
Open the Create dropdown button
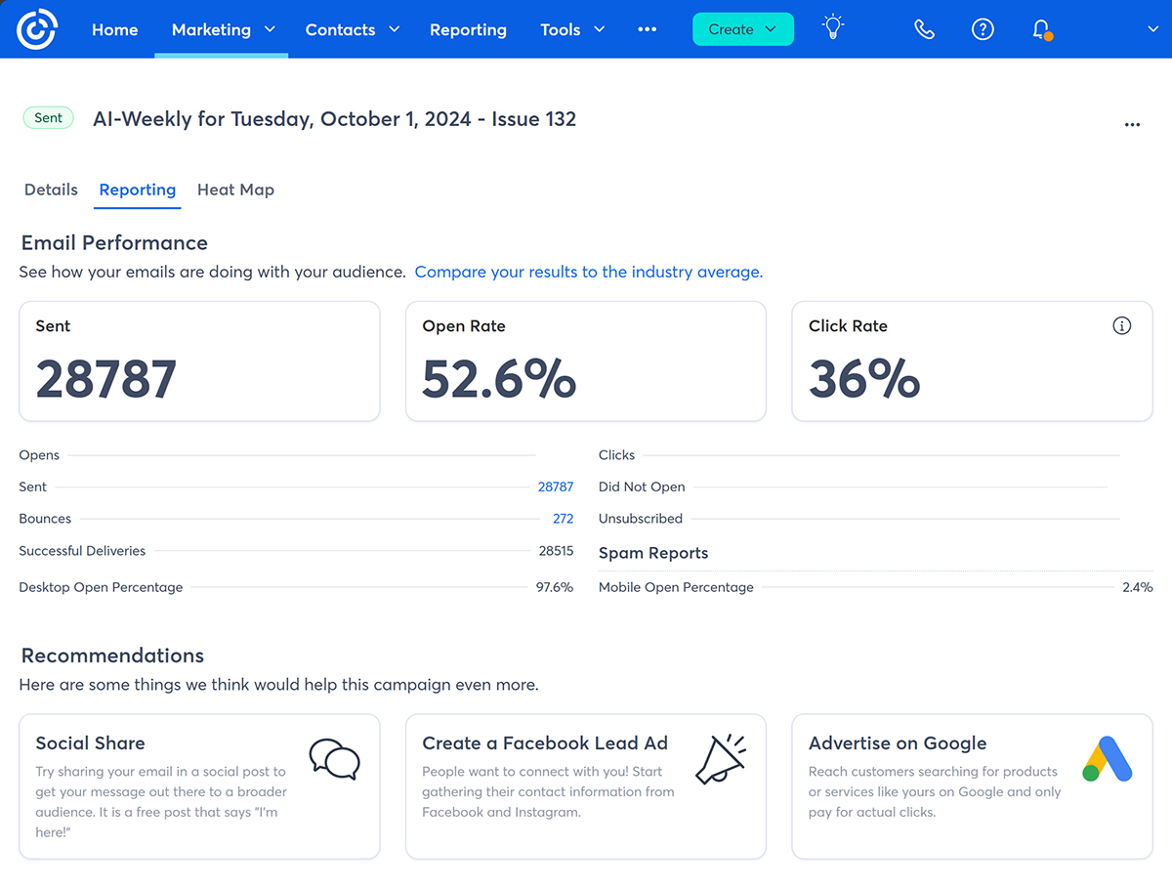coord(742,29)
